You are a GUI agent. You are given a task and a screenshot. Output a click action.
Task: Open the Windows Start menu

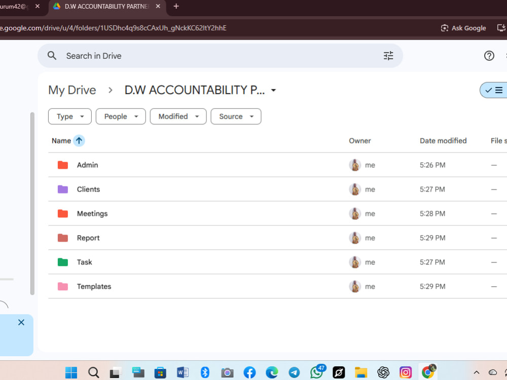[71, 372]
